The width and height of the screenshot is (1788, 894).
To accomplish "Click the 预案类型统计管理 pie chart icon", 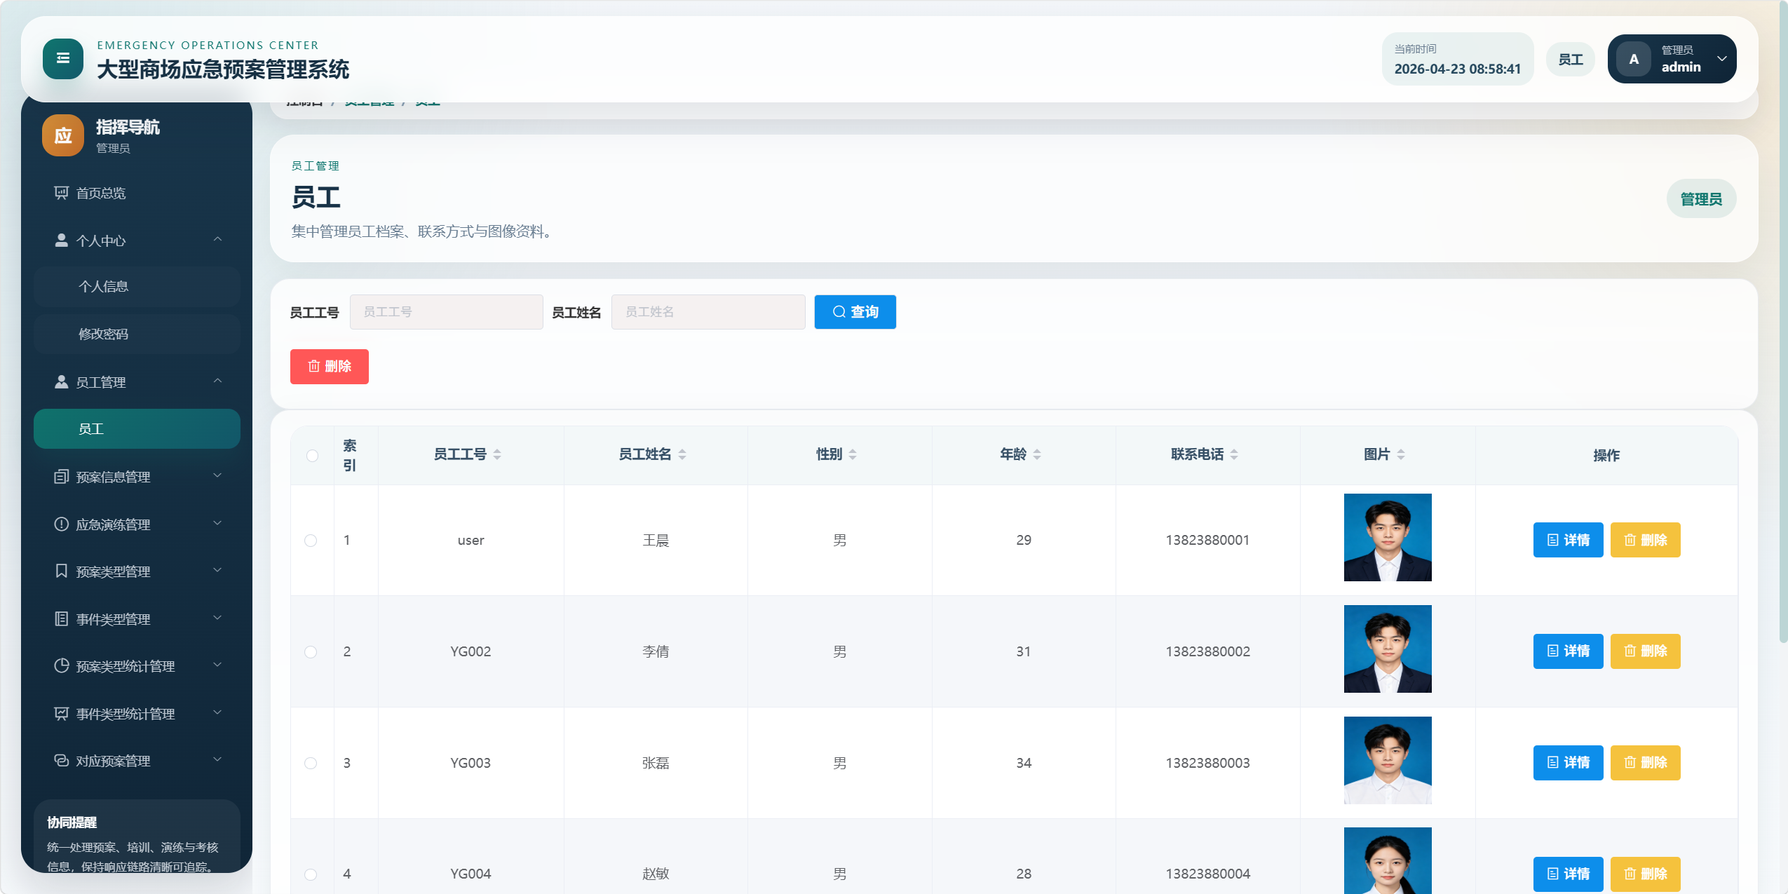I will [x=62, y=666].
